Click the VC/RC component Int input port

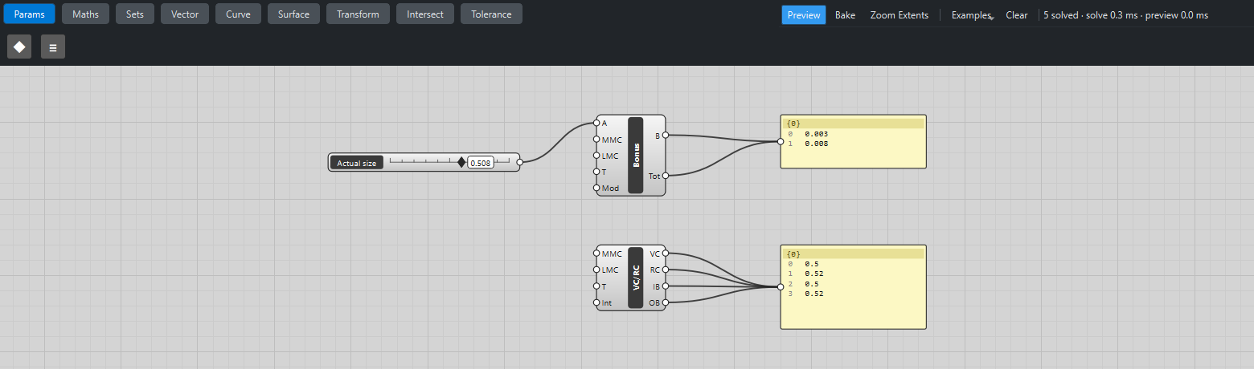596,302
